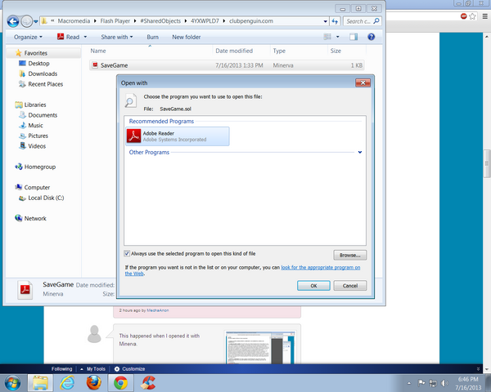Toggle Always use the selected program checkbox

tap(127, 253)
